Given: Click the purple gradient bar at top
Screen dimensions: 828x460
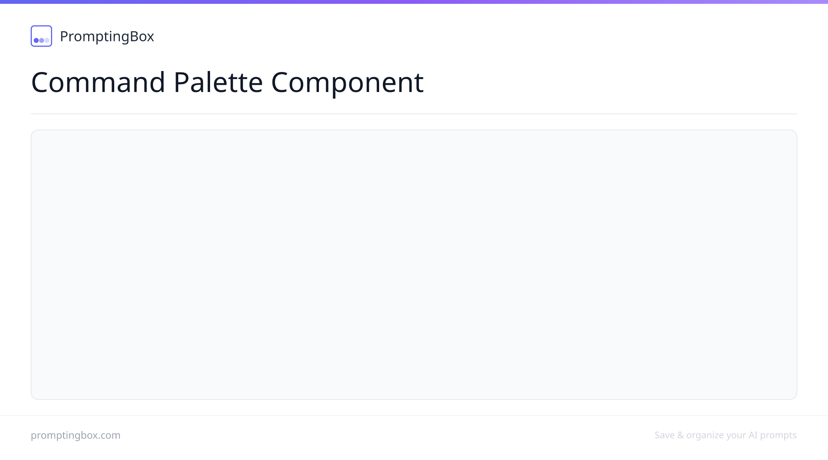Looking at the screenshot, I should [x=414, y=2].
